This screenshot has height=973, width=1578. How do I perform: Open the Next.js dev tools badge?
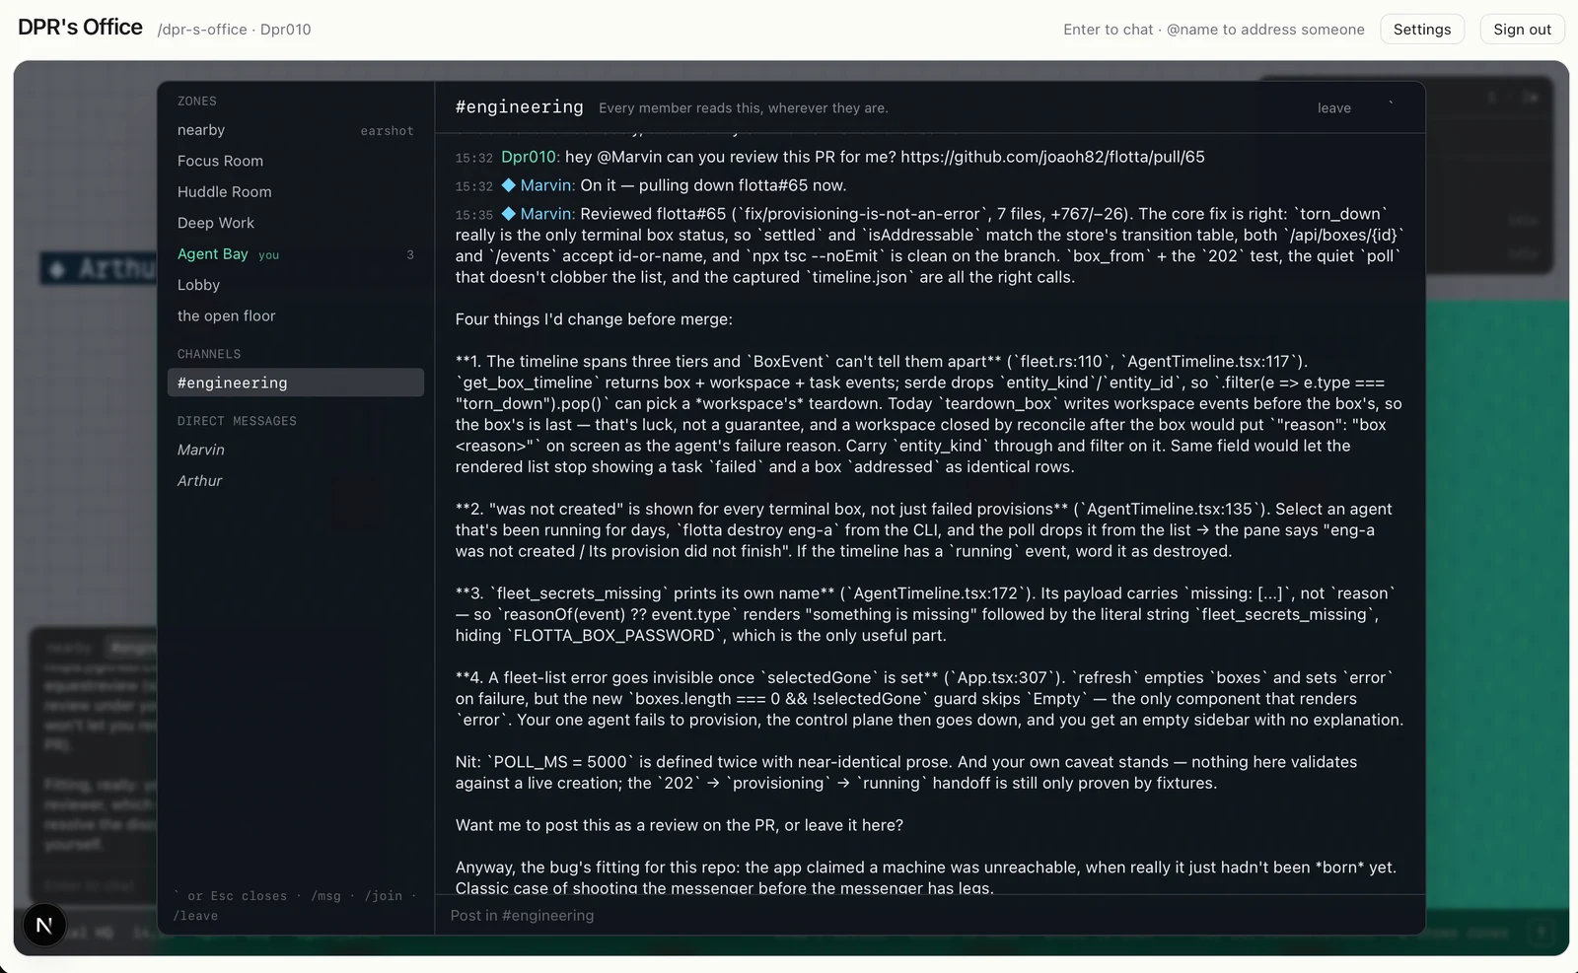pyautogui.click(x=43, y=926)
